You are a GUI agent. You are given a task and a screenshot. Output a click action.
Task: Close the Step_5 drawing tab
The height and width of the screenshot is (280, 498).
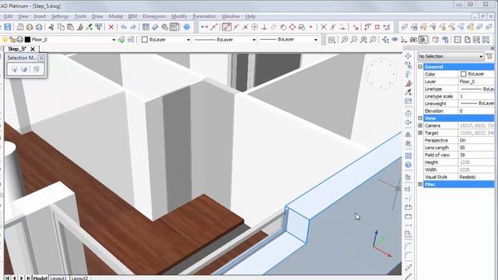[x=33, y=49]
